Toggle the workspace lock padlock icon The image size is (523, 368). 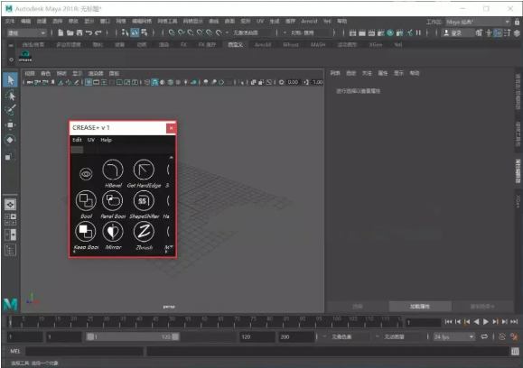(517, 22)
